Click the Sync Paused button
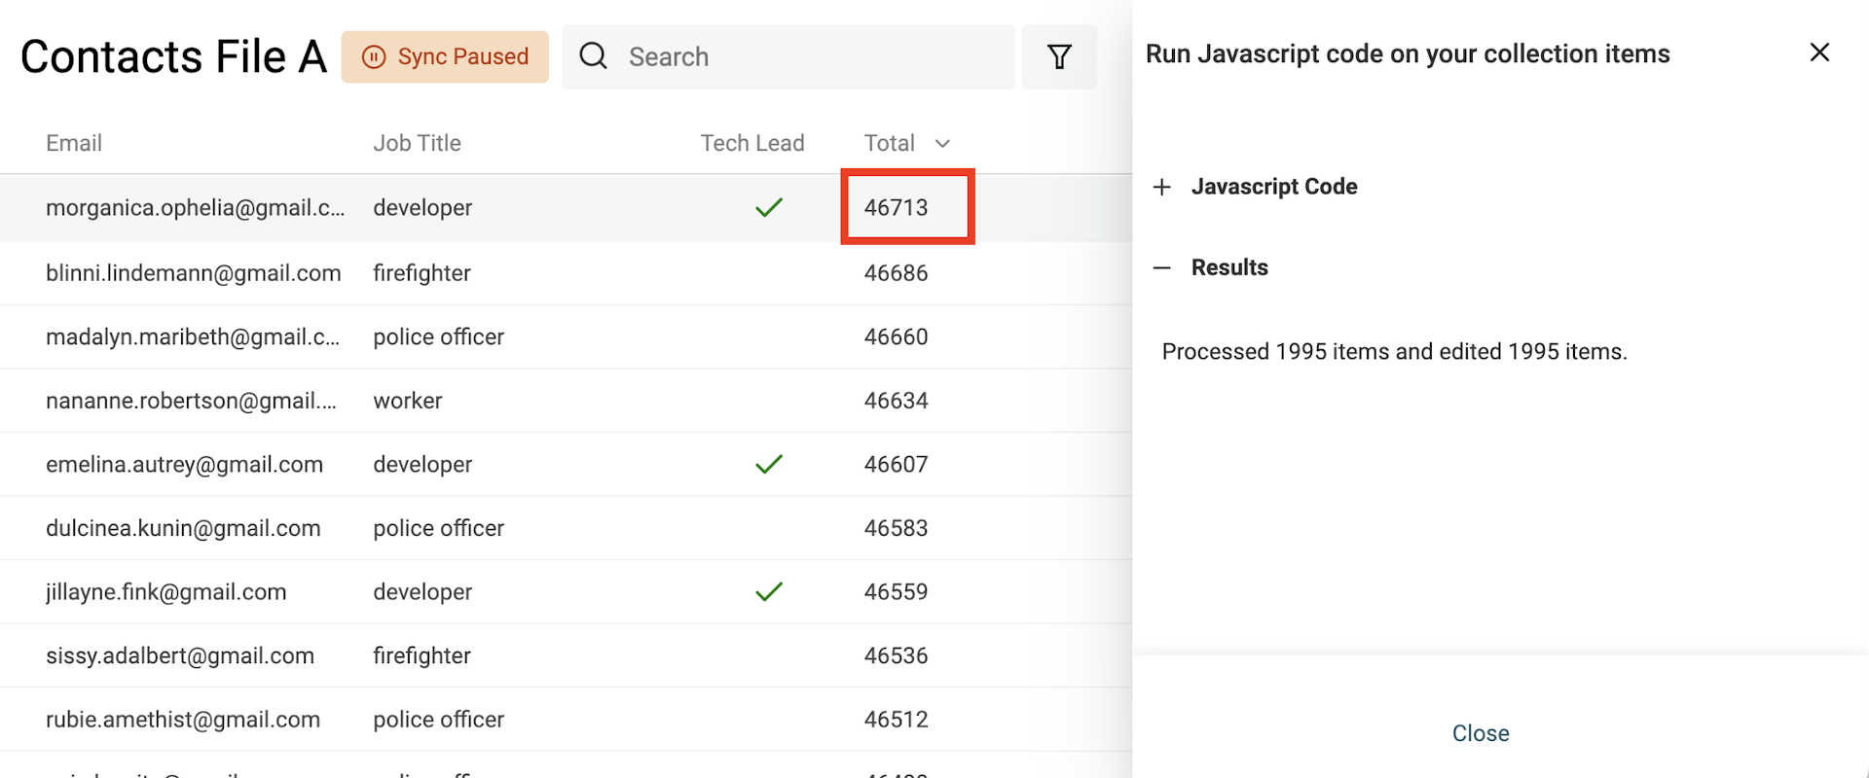The height and width of the screenshot is (778, 1869). (445, 57)
